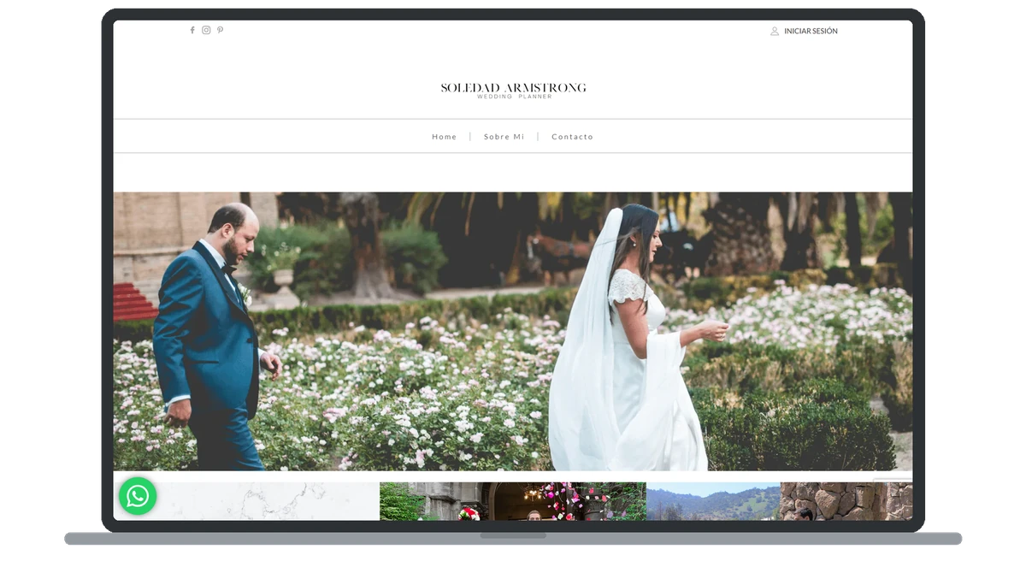The height and width of the screenshot is (573, 1026).
Task: Open the Instagram social icon
Action: (x=206, y=30)
